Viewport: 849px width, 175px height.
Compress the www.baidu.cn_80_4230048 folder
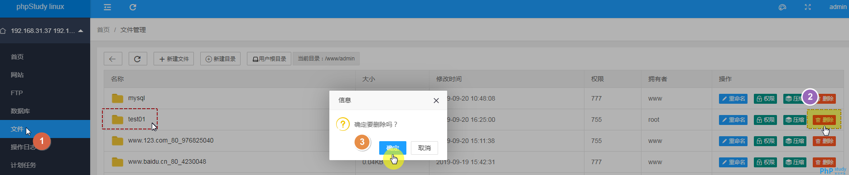tap(795, 162)
